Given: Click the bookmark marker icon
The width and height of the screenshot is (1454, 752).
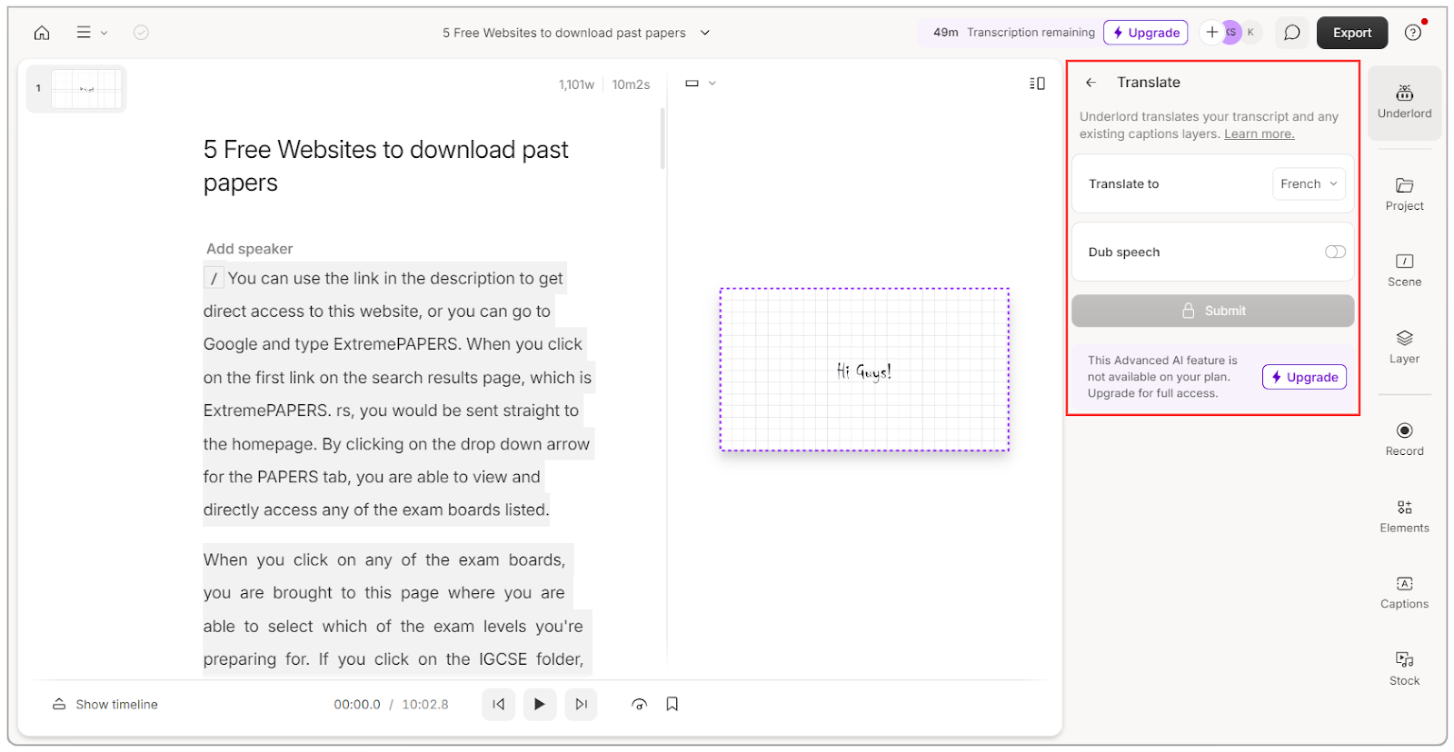Looking at the screenshot, I should [x=672, y=704].
